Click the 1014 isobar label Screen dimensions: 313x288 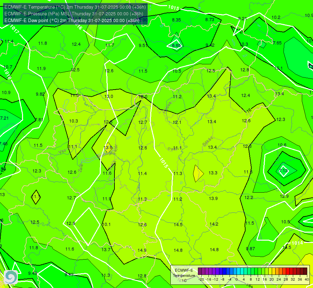(297, 243)
